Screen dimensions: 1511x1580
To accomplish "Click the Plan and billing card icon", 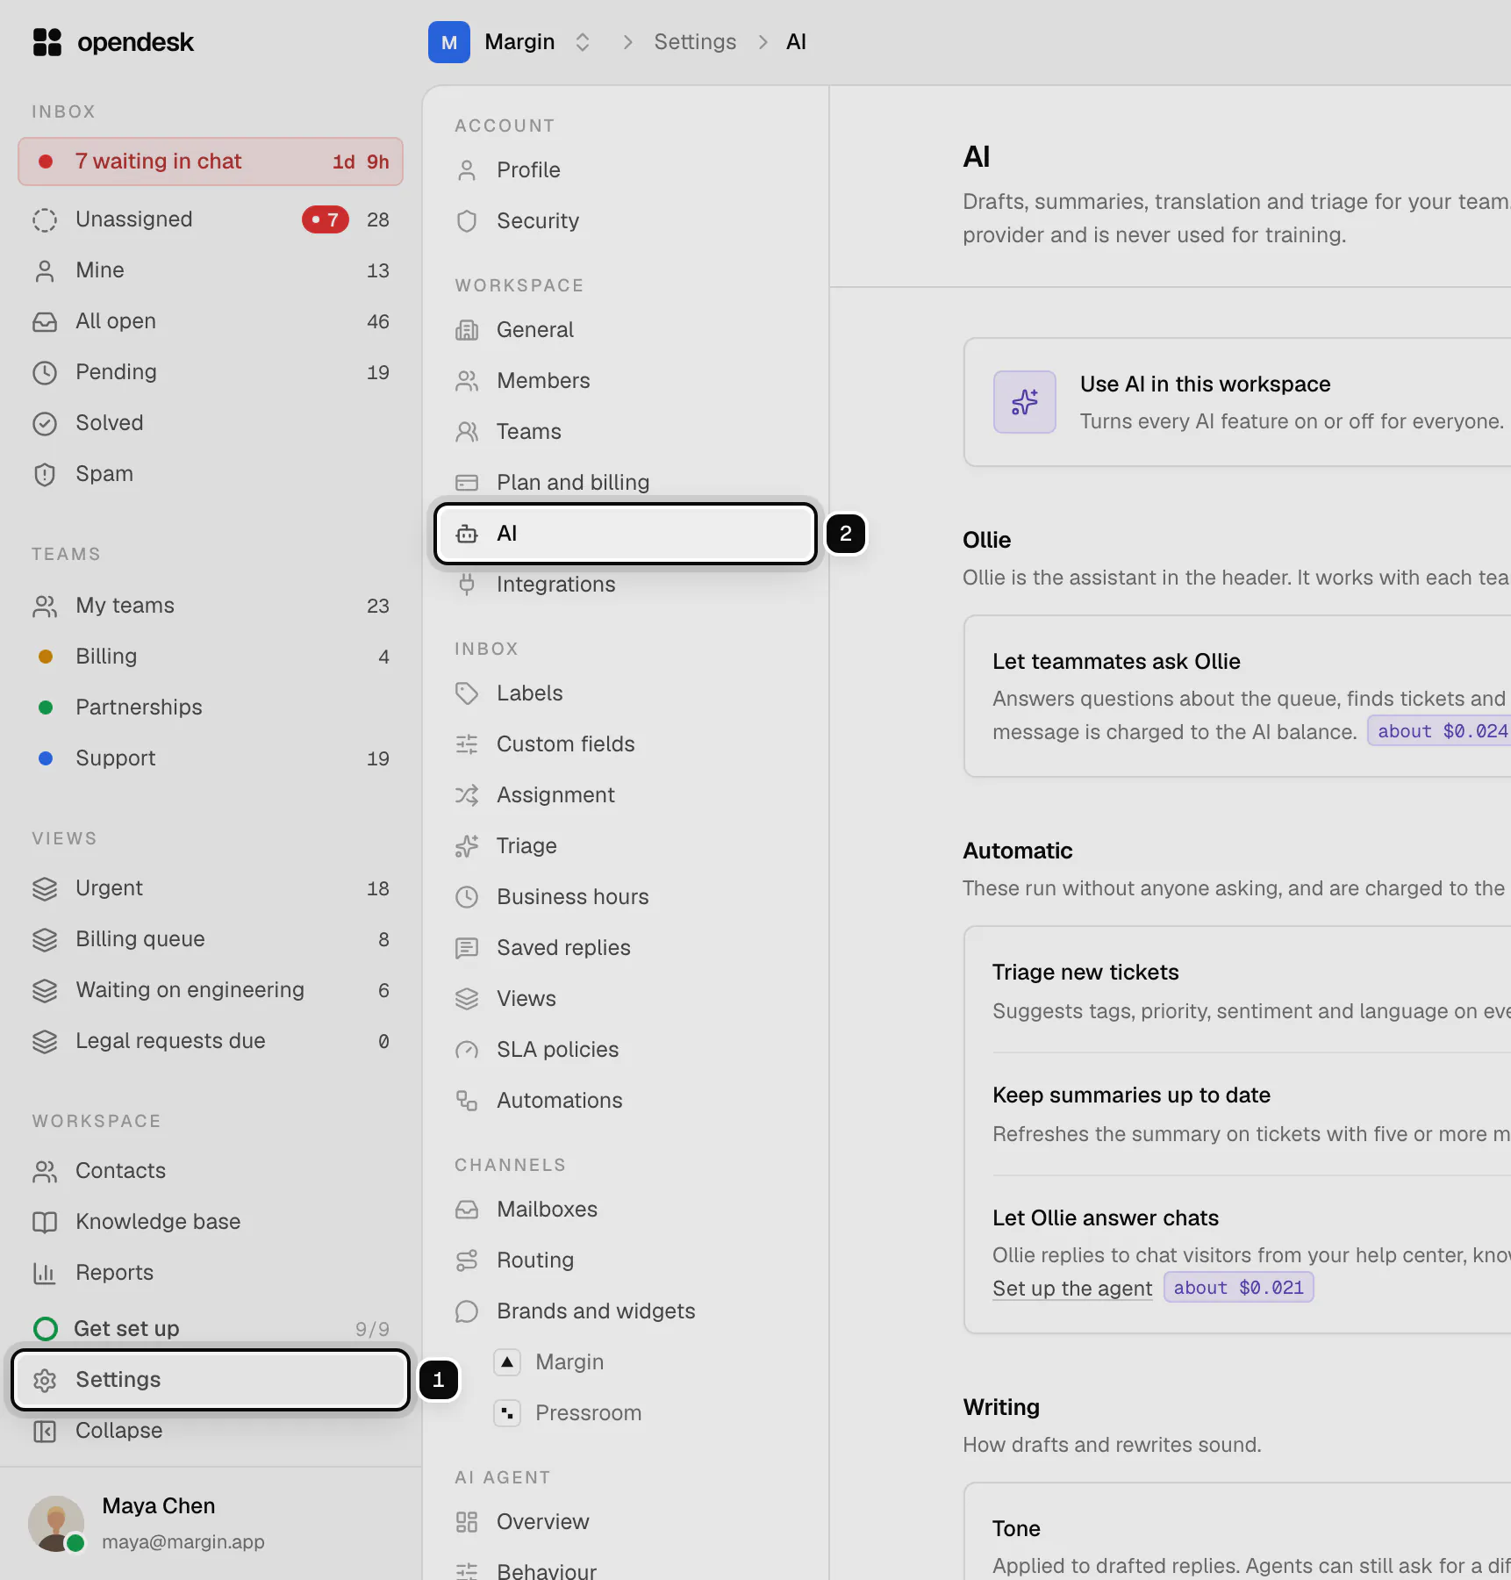I will click(x=467, y=483).
